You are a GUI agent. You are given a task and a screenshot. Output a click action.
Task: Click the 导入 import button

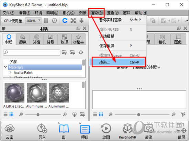tap(42, 131)
